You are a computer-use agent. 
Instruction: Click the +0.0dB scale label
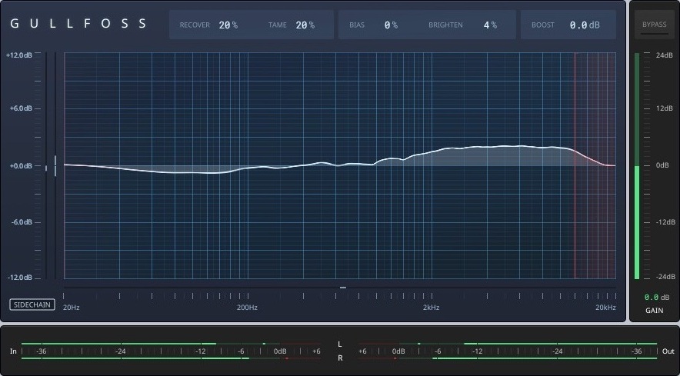click(20, 166)
